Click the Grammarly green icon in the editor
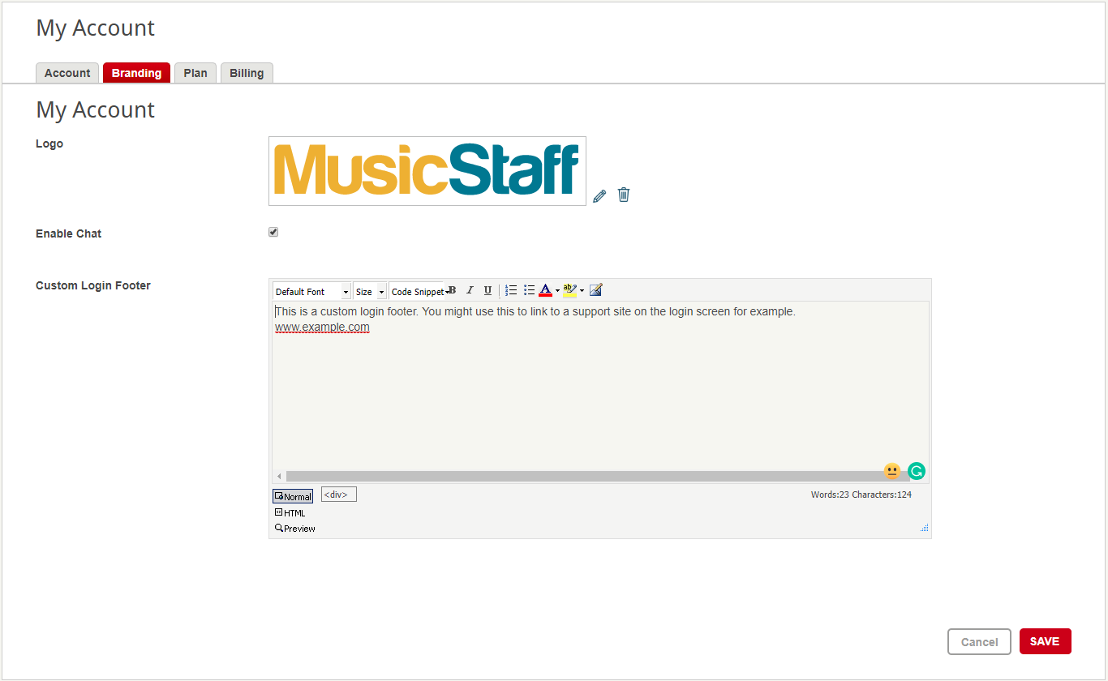The height and width of the screenshot is (681, 1108). pyautogui.click(x=917, y=471)
